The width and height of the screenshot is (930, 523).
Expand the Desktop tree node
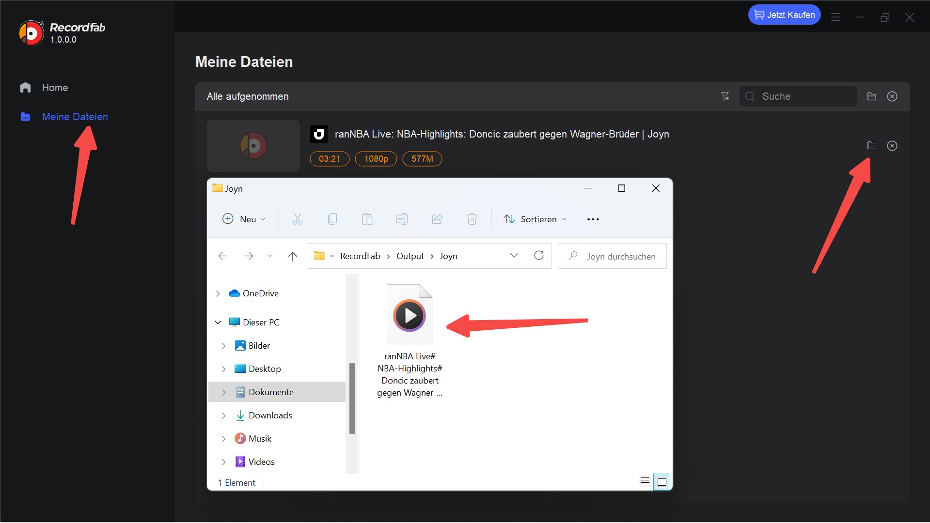click(224, 369)
